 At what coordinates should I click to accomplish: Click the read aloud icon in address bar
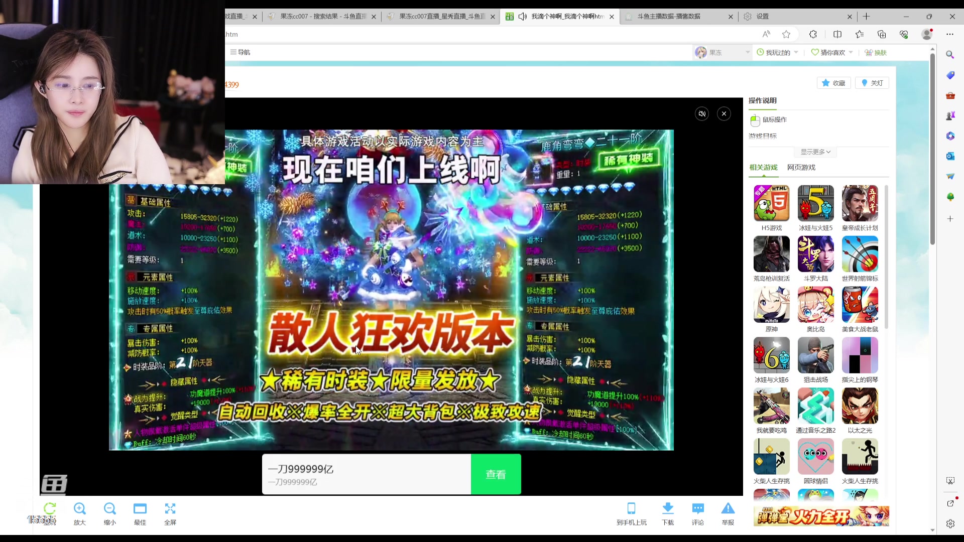[x=766, y=34]
